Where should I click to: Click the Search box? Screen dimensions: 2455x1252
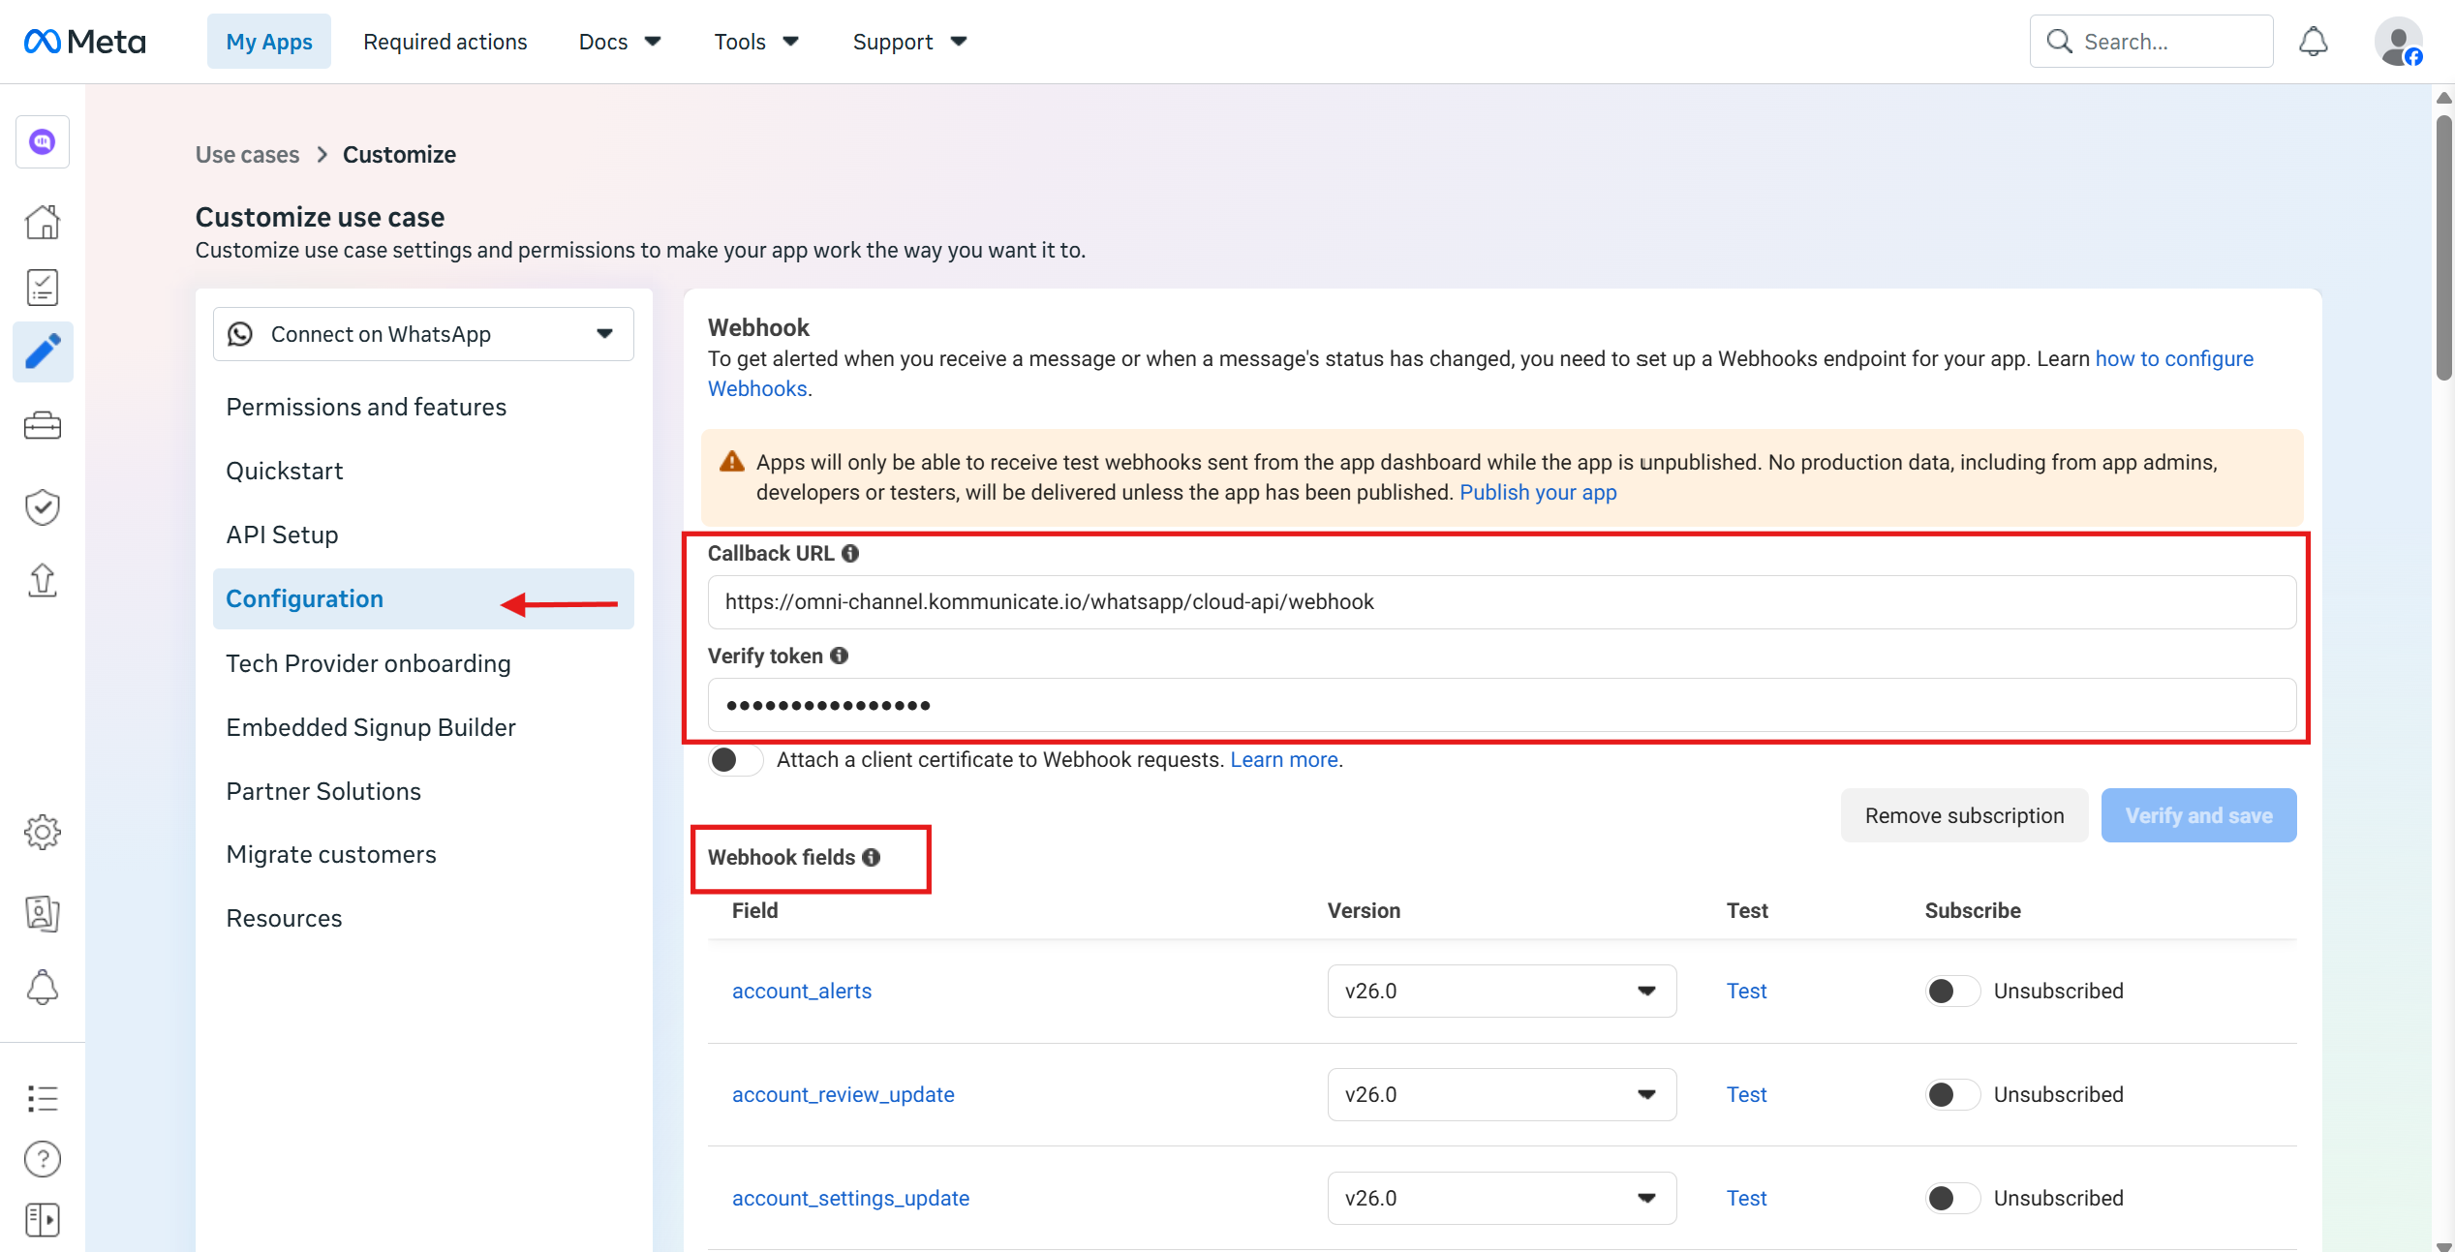[2152, 42]
